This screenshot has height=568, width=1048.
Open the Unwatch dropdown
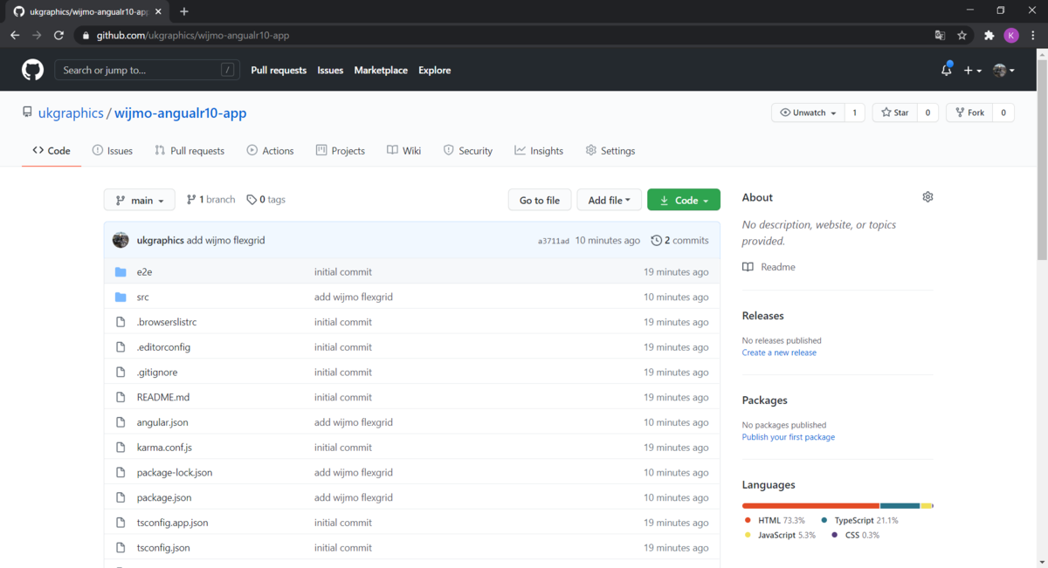point(810,113)
